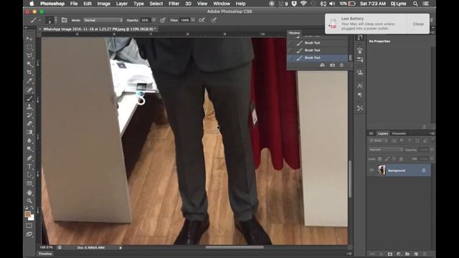Open the painting Mode dropdown
This screenshot has width=459, height=258.
tap(103, 20)
